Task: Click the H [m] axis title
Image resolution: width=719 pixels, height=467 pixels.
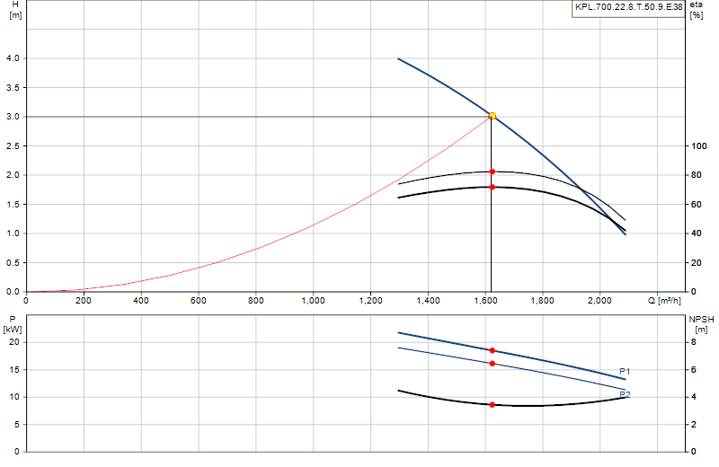Action: point(15,10)
